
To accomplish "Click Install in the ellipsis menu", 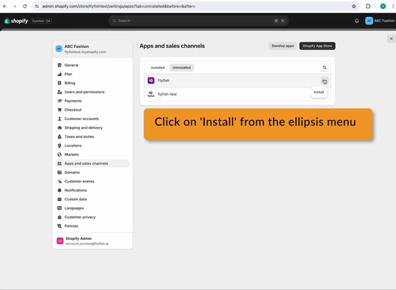I will [x=318, y=92].
